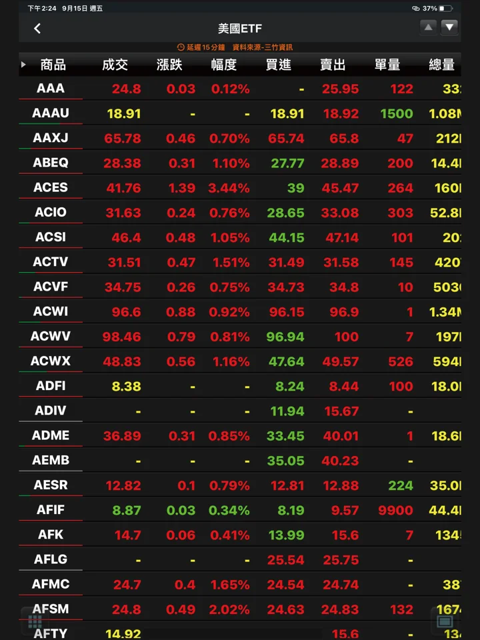Tap the 賣出 column header
The image size is (480, 640).
333,65
